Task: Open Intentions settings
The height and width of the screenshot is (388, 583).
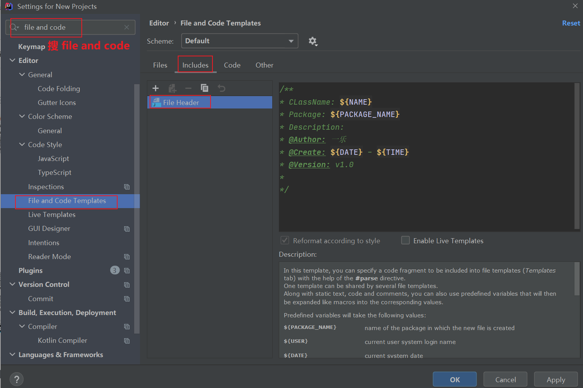Action: 44,243
